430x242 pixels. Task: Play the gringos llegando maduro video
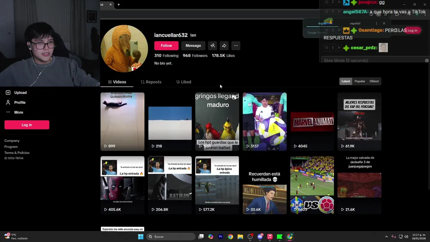point(217,122)
